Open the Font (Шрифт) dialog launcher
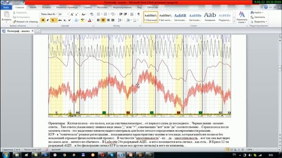 coord(93,26)
